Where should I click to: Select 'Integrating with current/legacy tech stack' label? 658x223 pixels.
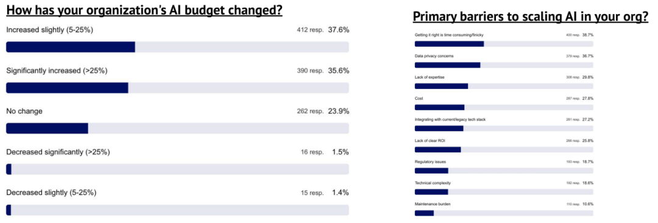pyautogui.click(x=450, y=119)
